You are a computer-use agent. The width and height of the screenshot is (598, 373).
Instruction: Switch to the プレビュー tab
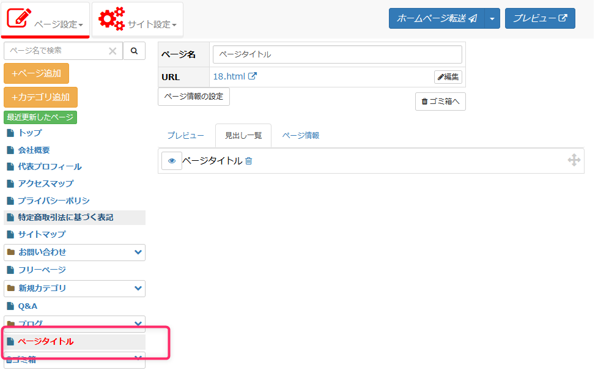[x=185, y=135]
